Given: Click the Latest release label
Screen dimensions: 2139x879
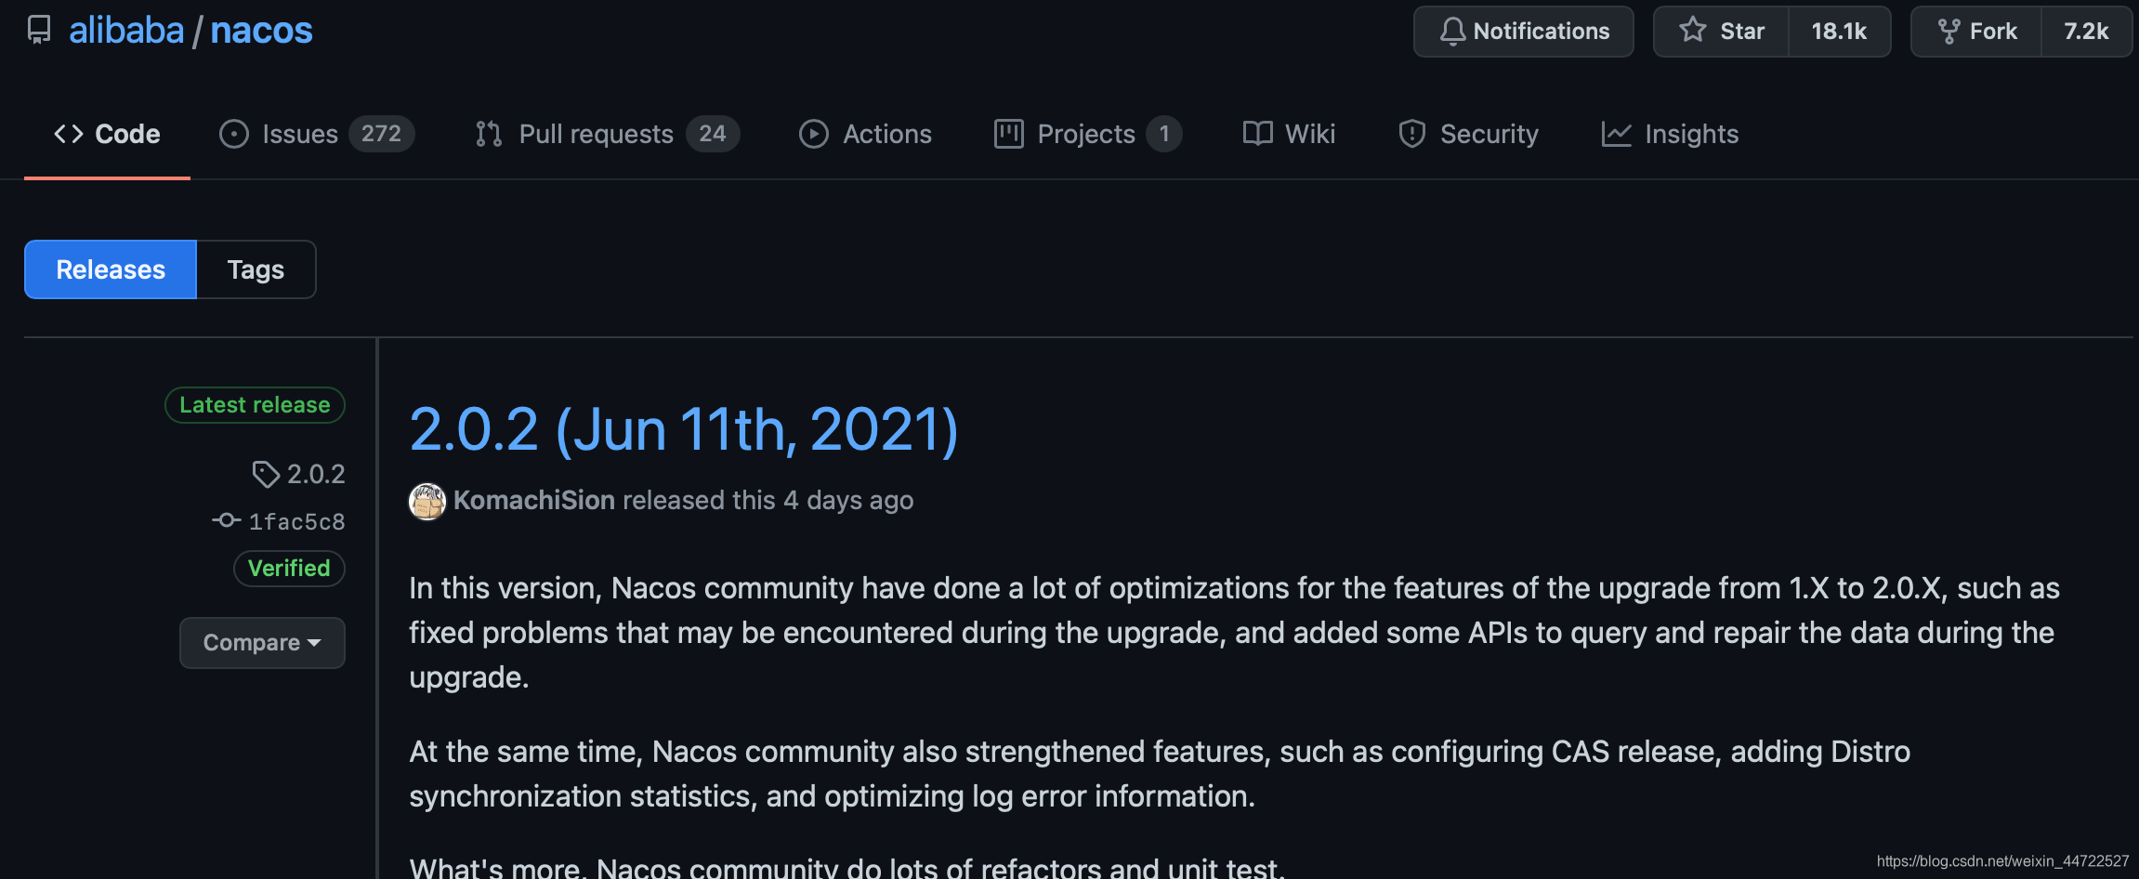Looking at the screenshot, I should pos(255,405).
